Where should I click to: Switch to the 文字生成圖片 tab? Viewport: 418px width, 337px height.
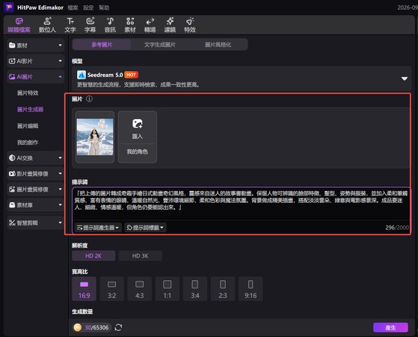pos(160,45)
